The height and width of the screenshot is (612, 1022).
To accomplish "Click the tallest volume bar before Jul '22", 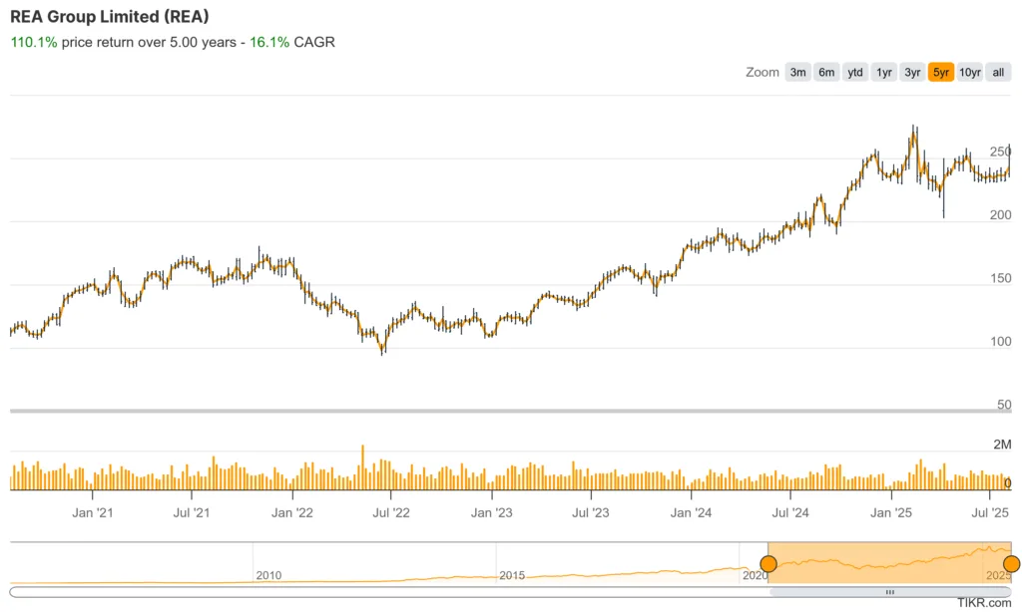I will tap(363, 466).
